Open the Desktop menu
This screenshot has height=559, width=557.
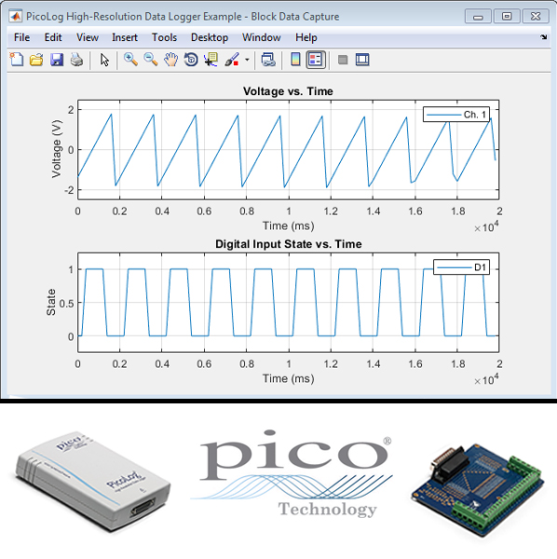pos(210,37)
